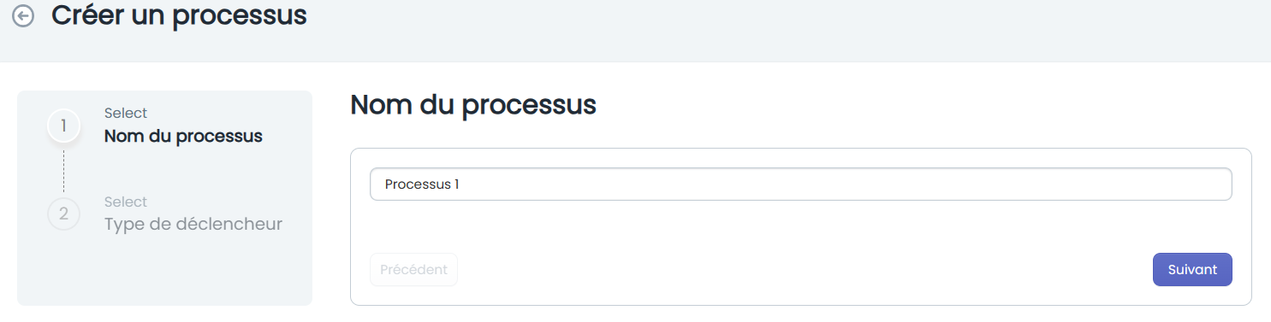Click the 'Select' caption above 'Nom du processus'
1271x322 pixels.
click(x=126, y=113)
